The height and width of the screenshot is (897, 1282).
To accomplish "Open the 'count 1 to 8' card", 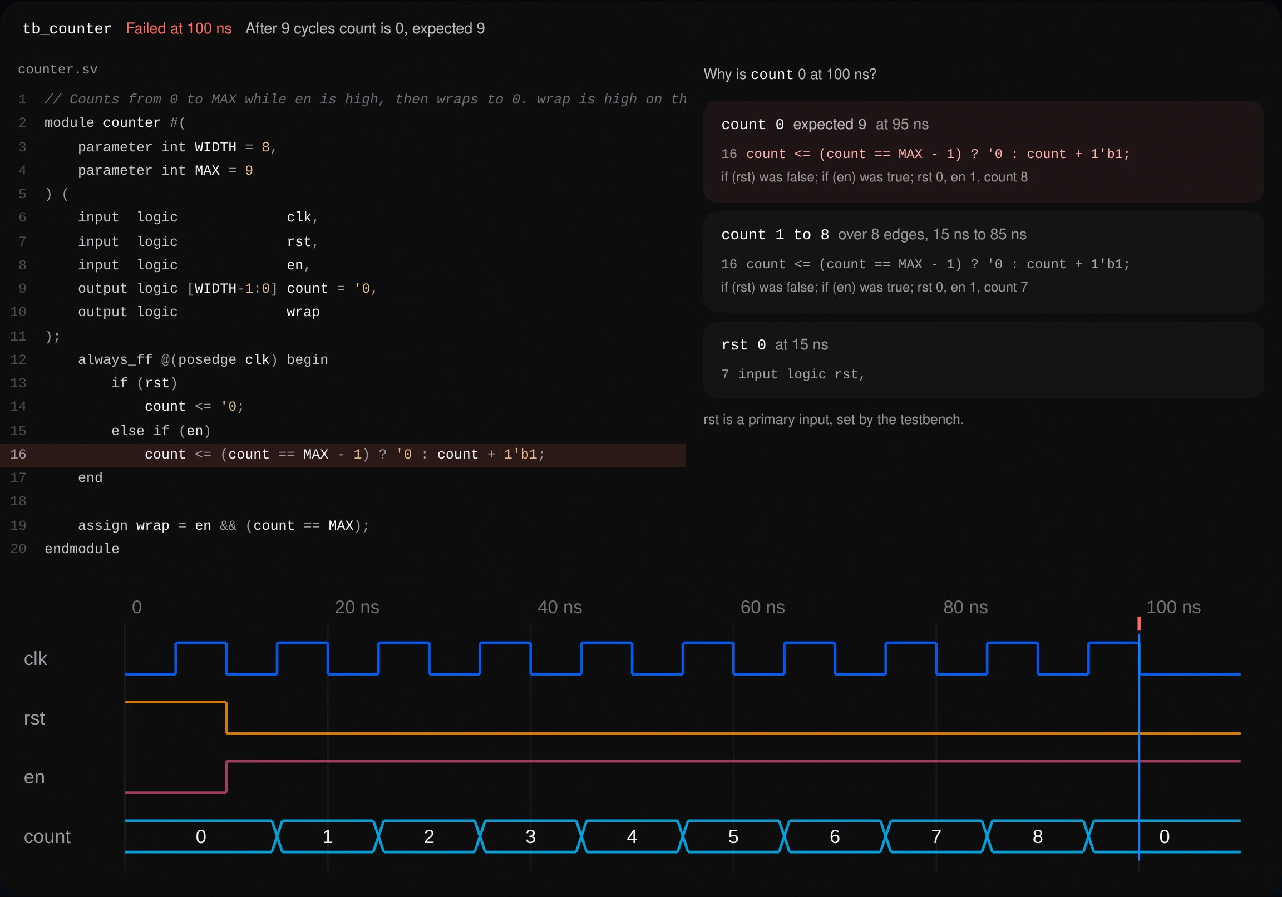I will [983, 262].
